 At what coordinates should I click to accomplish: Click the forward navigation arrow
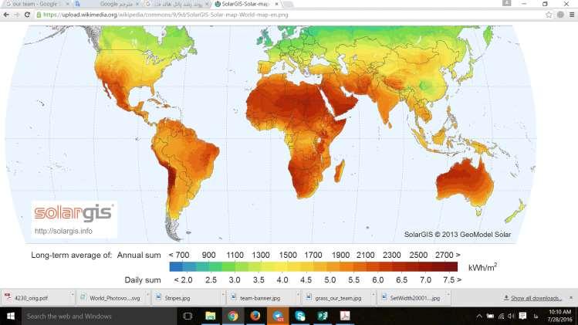pyautogui.click(x=16, y=15)
